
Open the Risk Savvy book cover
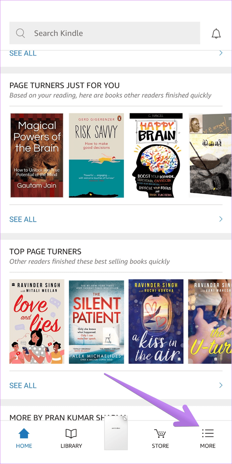96,156
